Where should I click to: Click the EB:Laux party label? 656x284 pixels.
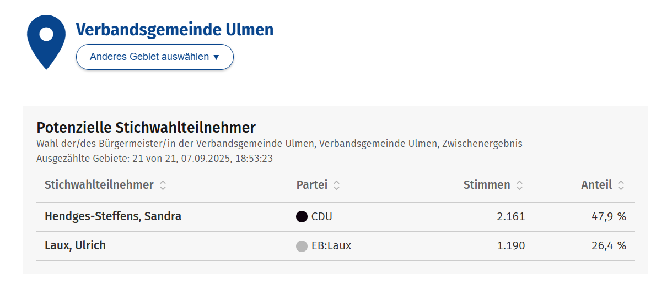pyautogui.click(x=331, y=246)
